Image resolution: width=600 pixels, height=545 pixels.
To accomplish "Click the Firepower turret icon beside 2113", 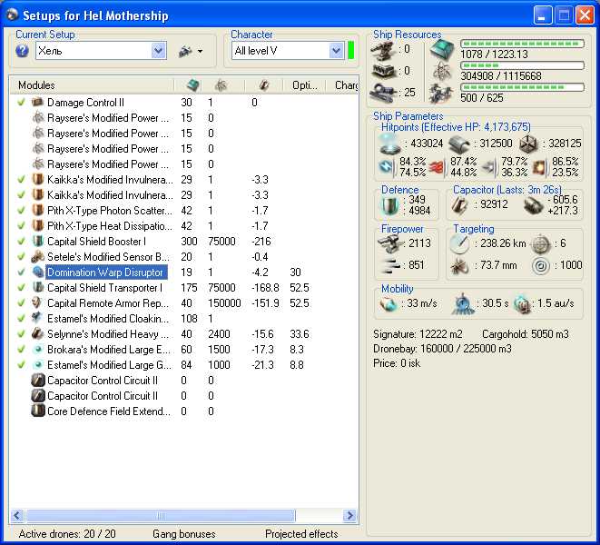I will coord(390,244).
